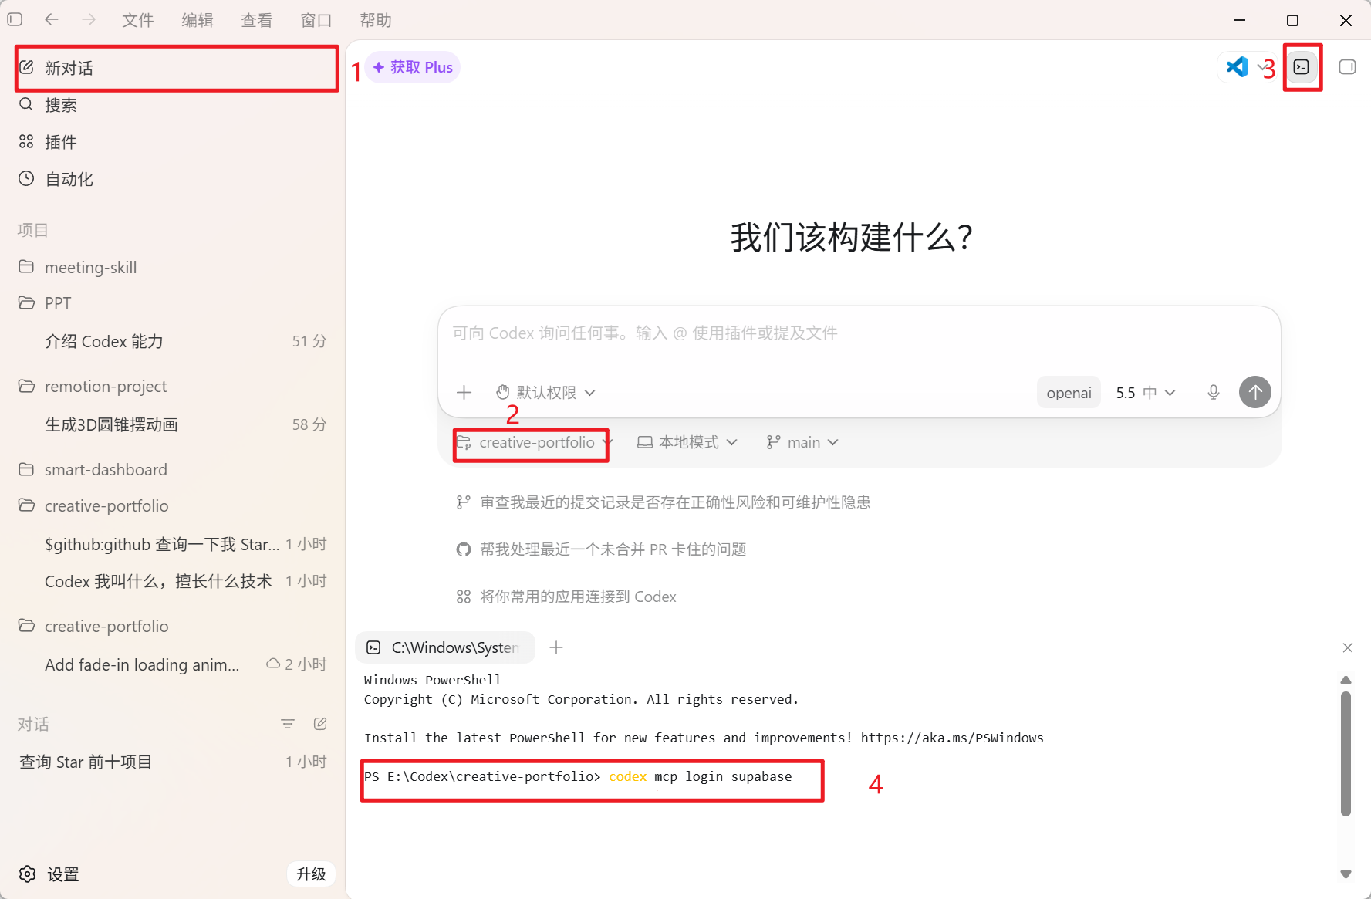
Task: Open the 帮助 menu
Action: 375,20
